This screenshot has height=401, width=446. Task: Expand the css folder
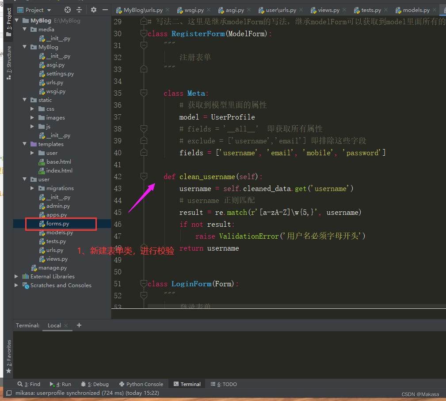click(32, 109)
